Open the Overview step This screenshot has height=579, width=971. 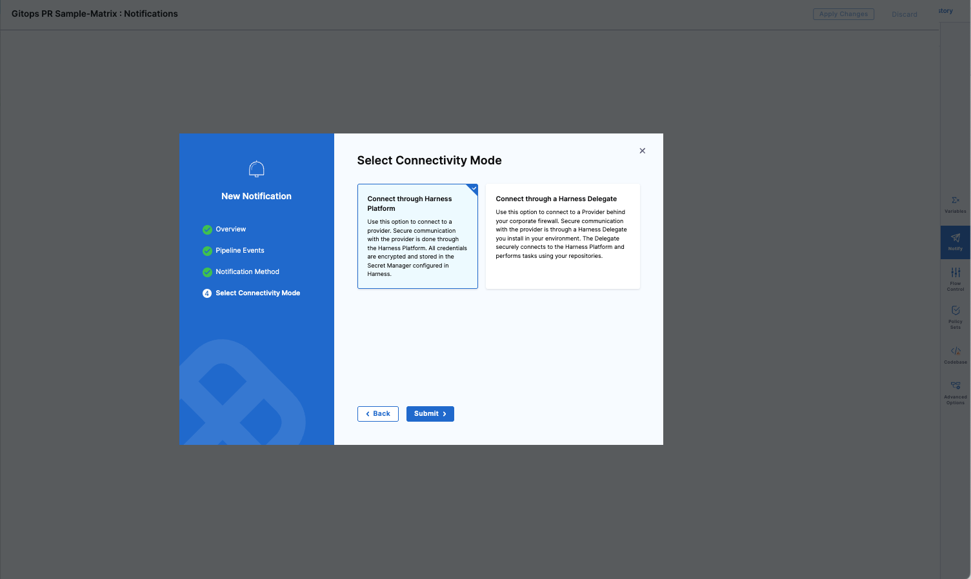[230, 230]
